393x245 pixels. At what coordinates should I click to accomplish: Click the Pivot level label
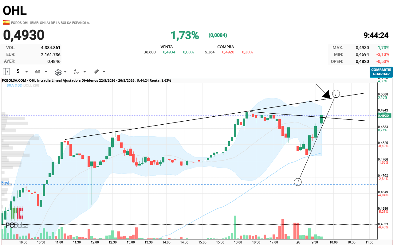[5, 182]
